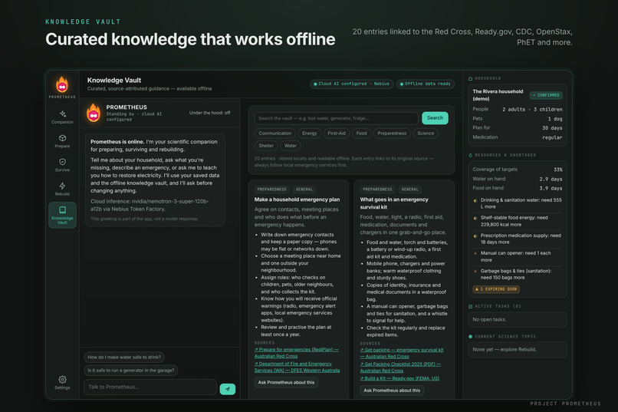Viewport: 618px width, 412px height.
Task: Focus the Talk to Prometheus input
Action: (x=150, y=387)
